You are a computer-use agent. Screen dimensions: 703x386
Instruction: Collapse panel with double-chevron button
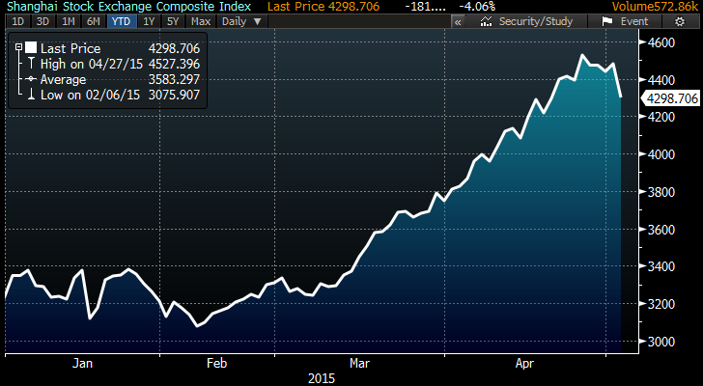click(458, 21)
